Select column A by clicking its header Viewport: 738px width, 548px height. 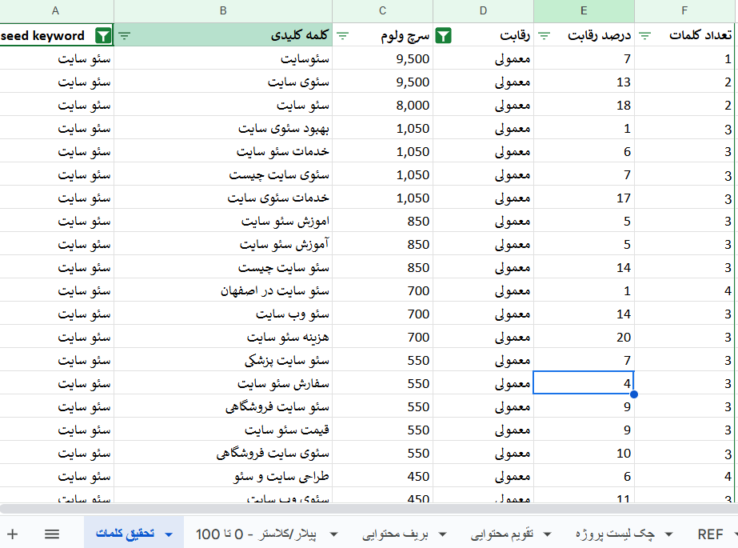tap(55, 10)
